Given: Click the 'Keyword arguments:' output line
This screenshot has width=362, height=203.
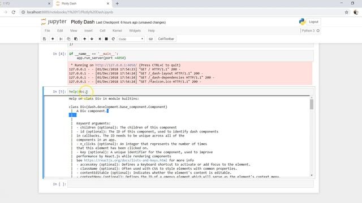Looking at the screenshot, I should 93,123.
